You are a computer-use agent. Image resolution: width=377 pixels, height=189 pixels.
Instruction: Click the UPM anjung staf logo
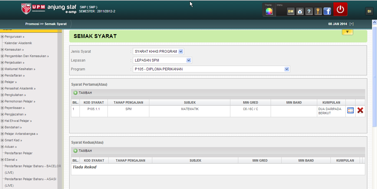(x=49, y=9)
